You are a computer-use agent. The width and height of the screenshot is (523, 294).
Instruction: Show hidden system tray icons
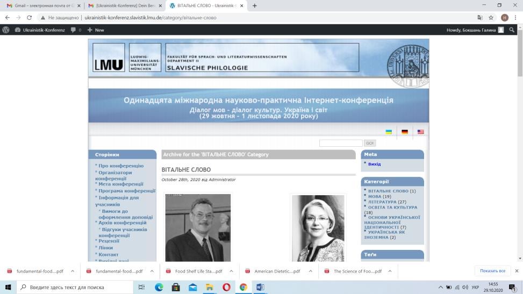[441, 288]
